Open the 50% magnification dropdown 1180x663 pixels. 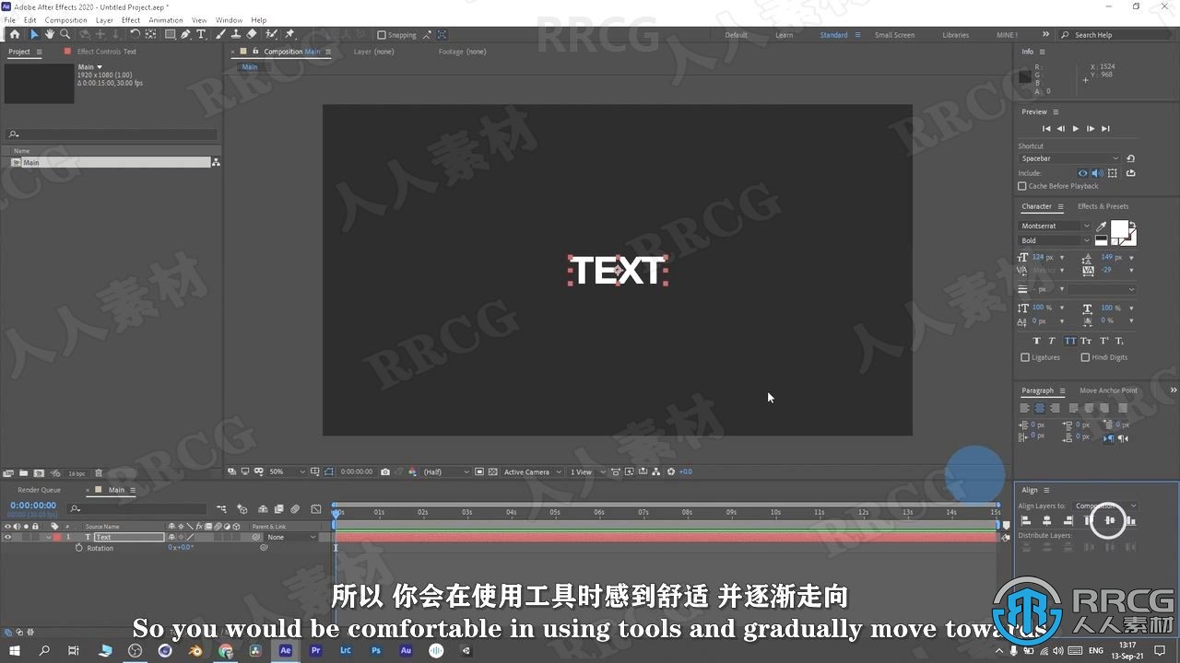click(x=286, y=471)
